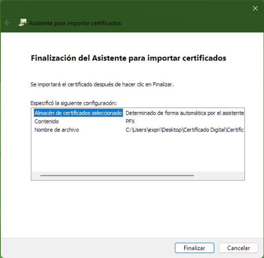The width and height of the screenshot is (264, 258).
Task: Select the 'Almacén de certificados seleccionado' row
Action: (79, 113)
